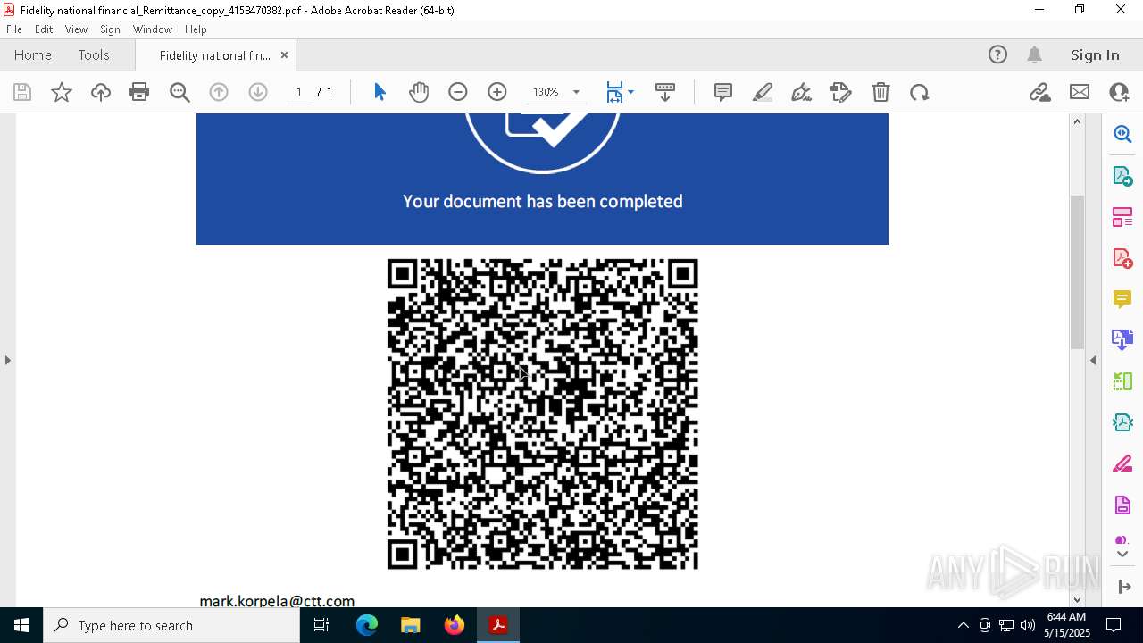Open Microsoft Edge from taskbar
This screenshot has width=1143, height=643.
pos(367,625)
